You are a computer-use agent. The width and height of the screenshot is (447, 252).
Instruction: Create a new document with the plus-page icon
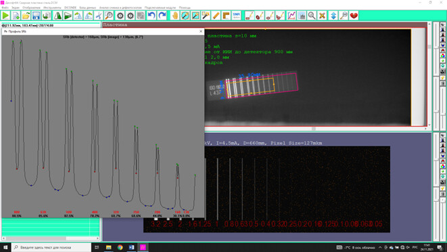16,16
